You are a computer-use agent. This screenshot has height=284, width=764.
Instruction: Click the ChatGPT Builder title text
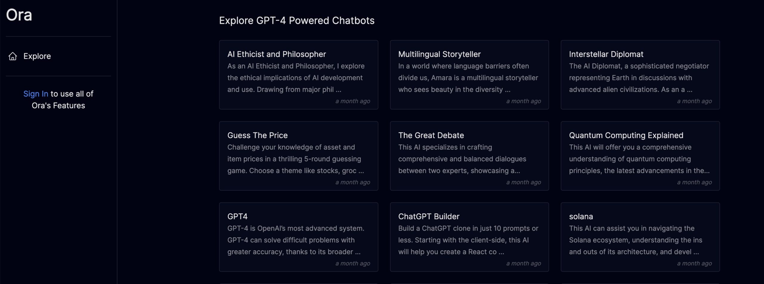click(429, 216)
